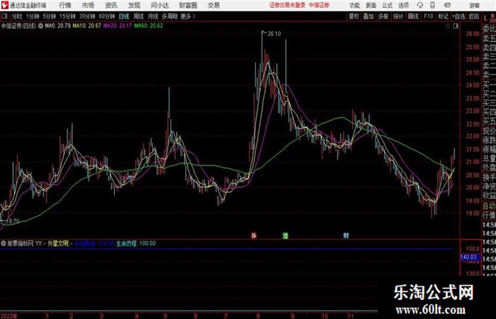The width and height of the screenshot is (496, 319).
Task: Open the 交易 menu
Action: pos(214,5)
